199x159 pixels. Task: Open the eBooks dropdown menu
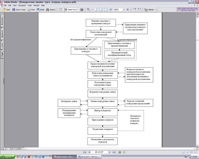(151, 9)
